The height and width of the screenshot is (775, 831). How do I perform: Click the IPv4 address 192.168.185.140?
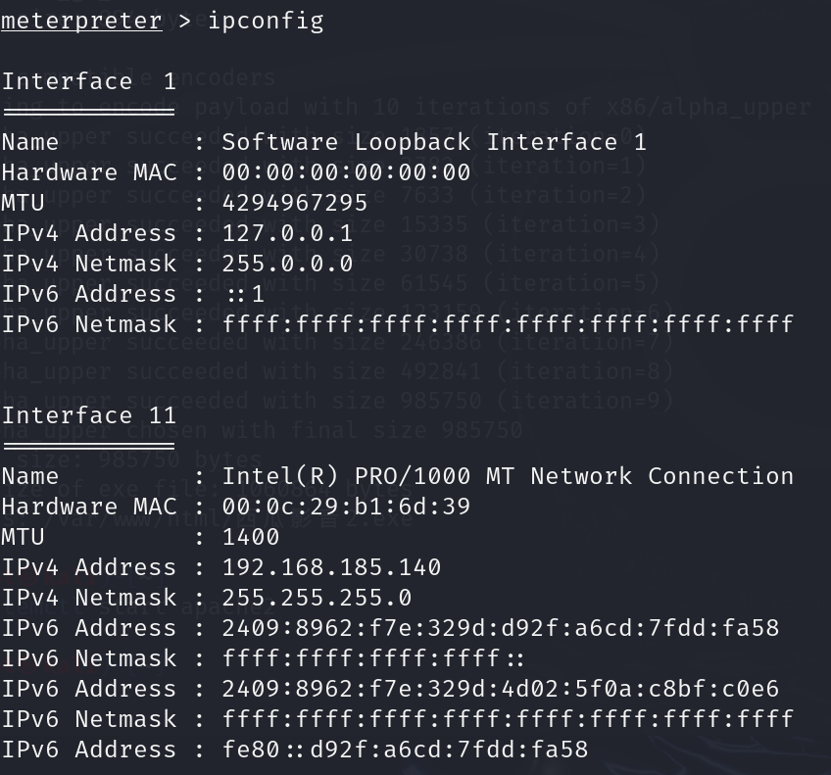(x=331, y=567)
